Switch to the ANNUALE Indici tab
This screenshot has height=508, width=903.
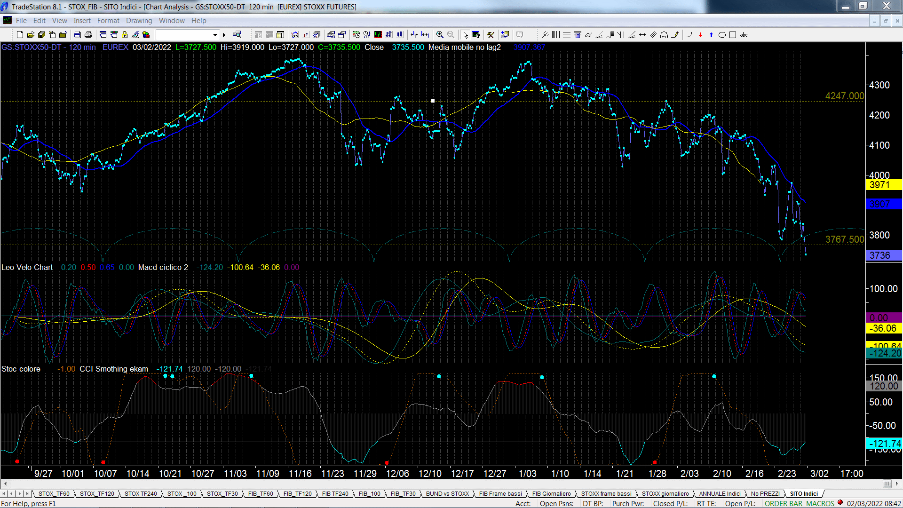(x=720, y=494)
